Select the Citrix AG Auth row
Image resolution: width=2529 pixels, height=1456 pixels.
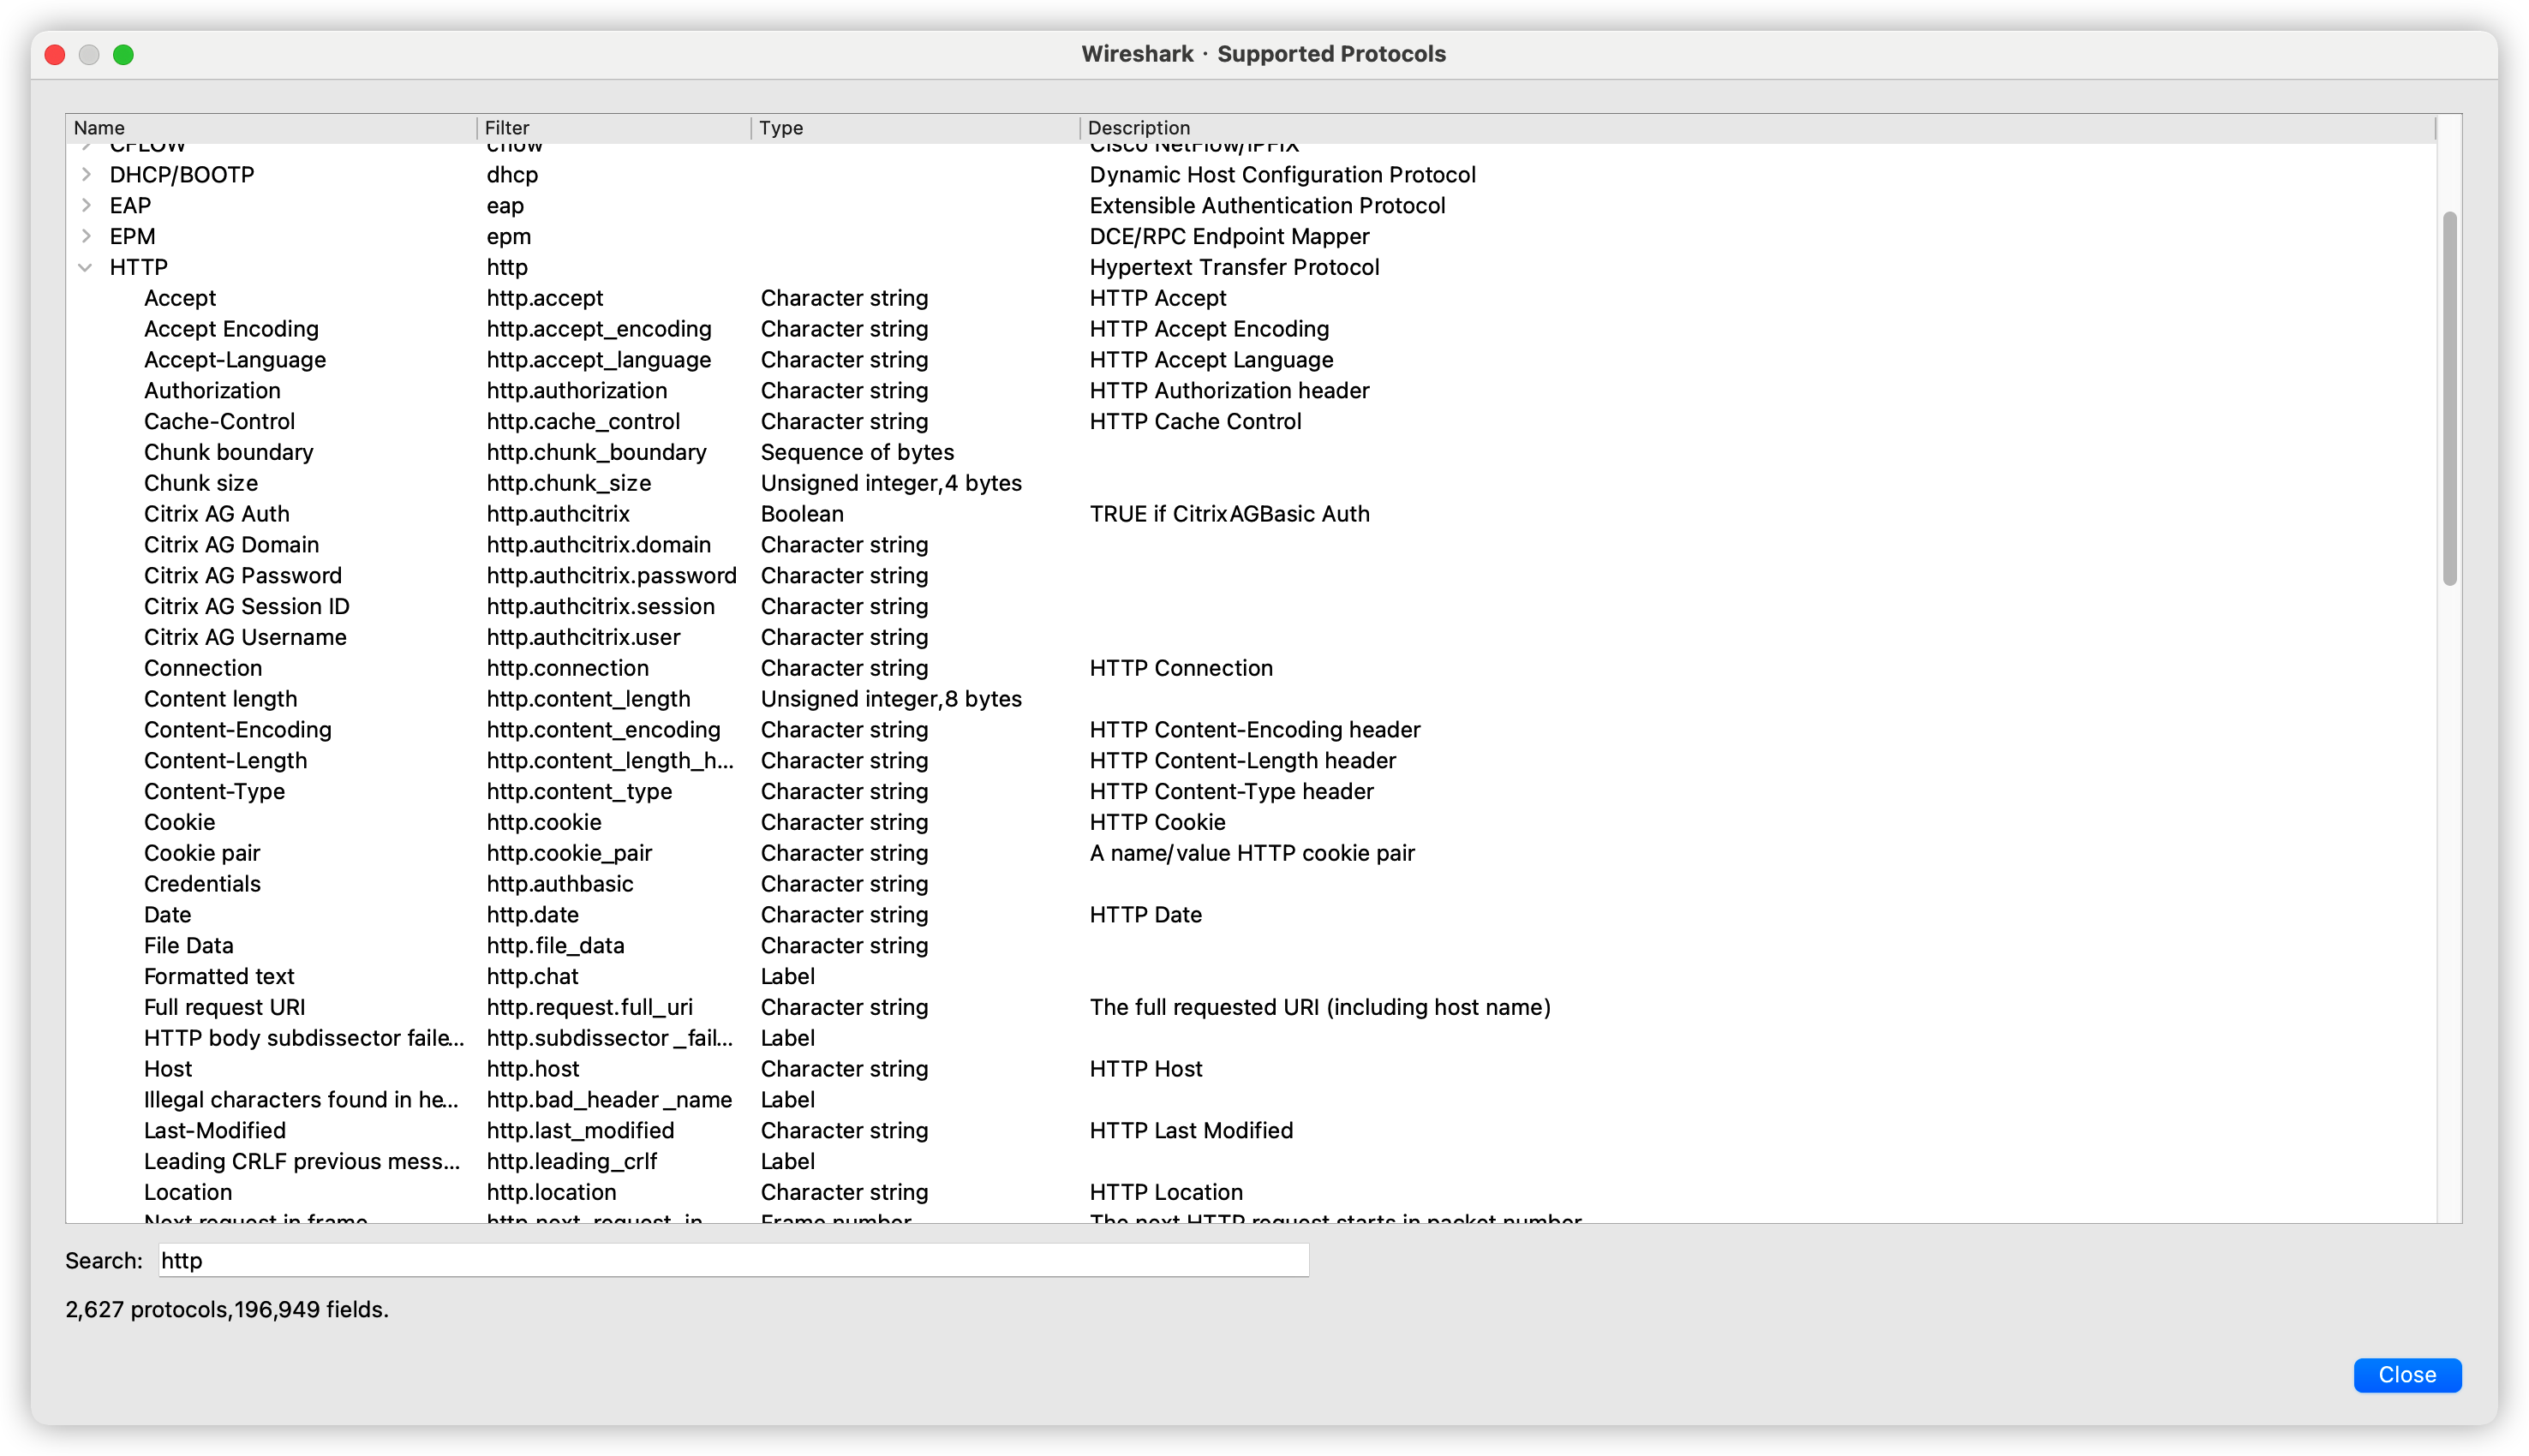1250,515
